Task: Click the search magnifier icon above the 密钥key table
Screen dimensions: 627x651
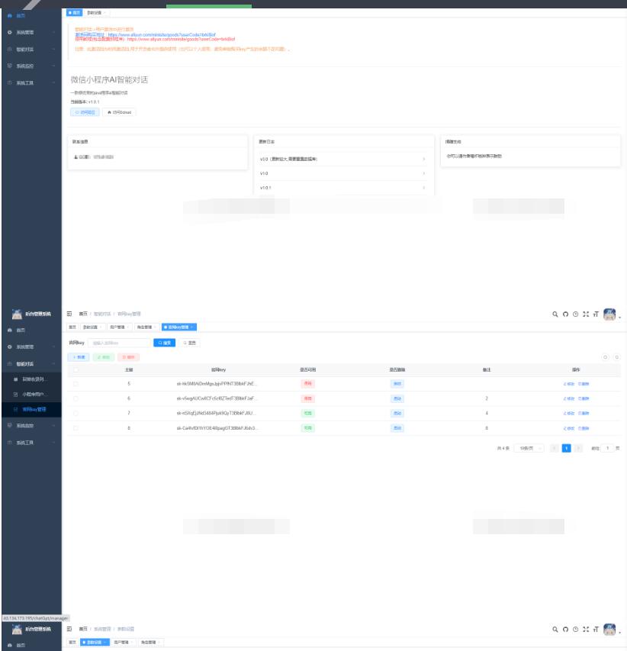Action: [x=555, y=314]
